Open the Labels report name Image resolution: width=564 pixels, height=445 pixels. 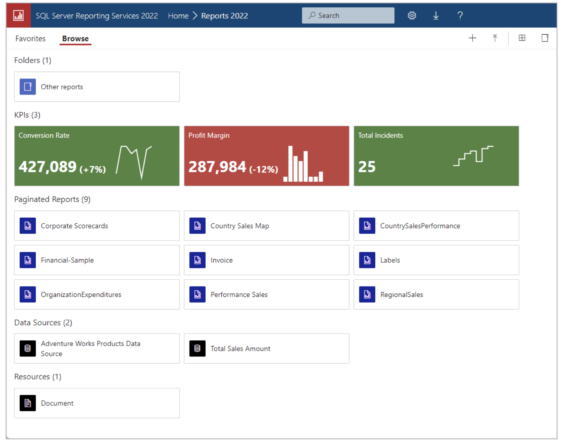coord(390,260)
